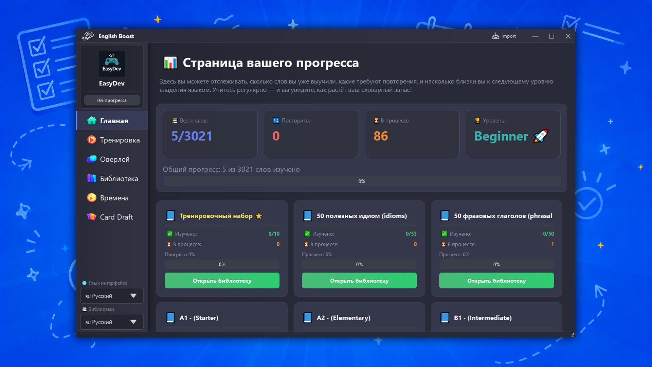Open the interface language dropdown
Viewport: 652px width, 367px height.
pos(112,296)
